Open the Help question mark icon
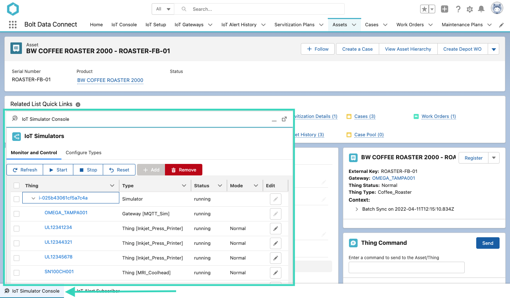The image size is (510, 298). point(458,9)
